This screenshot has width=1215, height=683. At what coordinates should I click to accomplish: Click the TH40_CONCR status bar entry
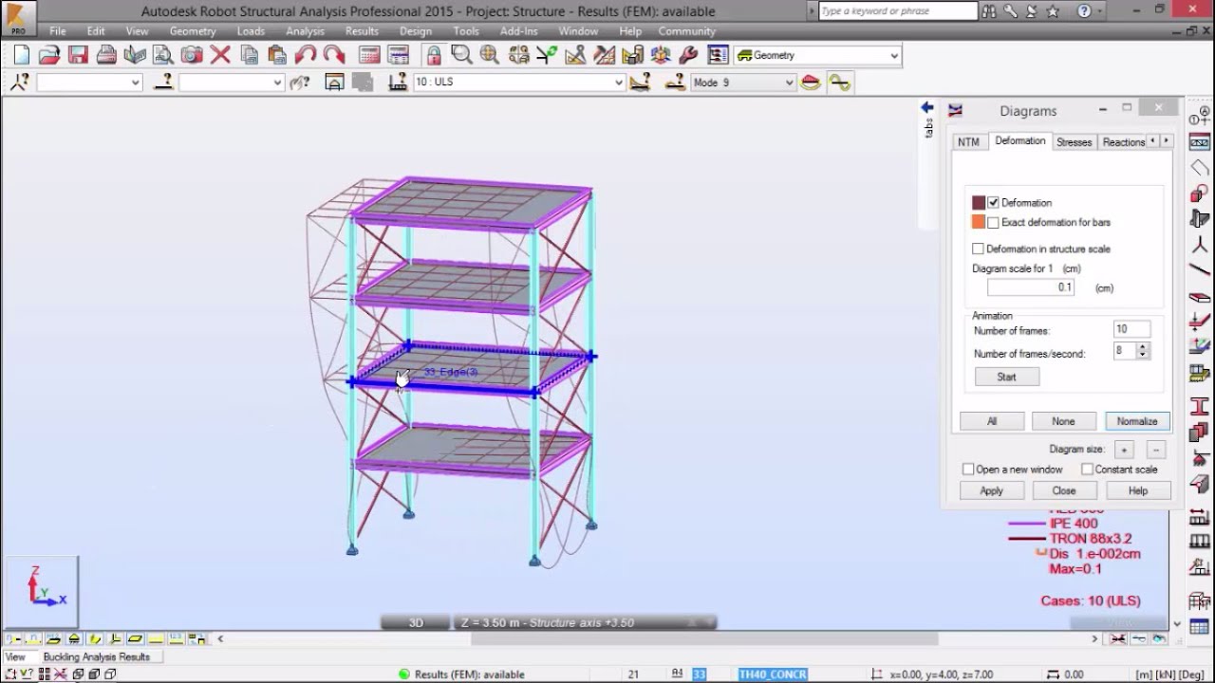[773, 674]
